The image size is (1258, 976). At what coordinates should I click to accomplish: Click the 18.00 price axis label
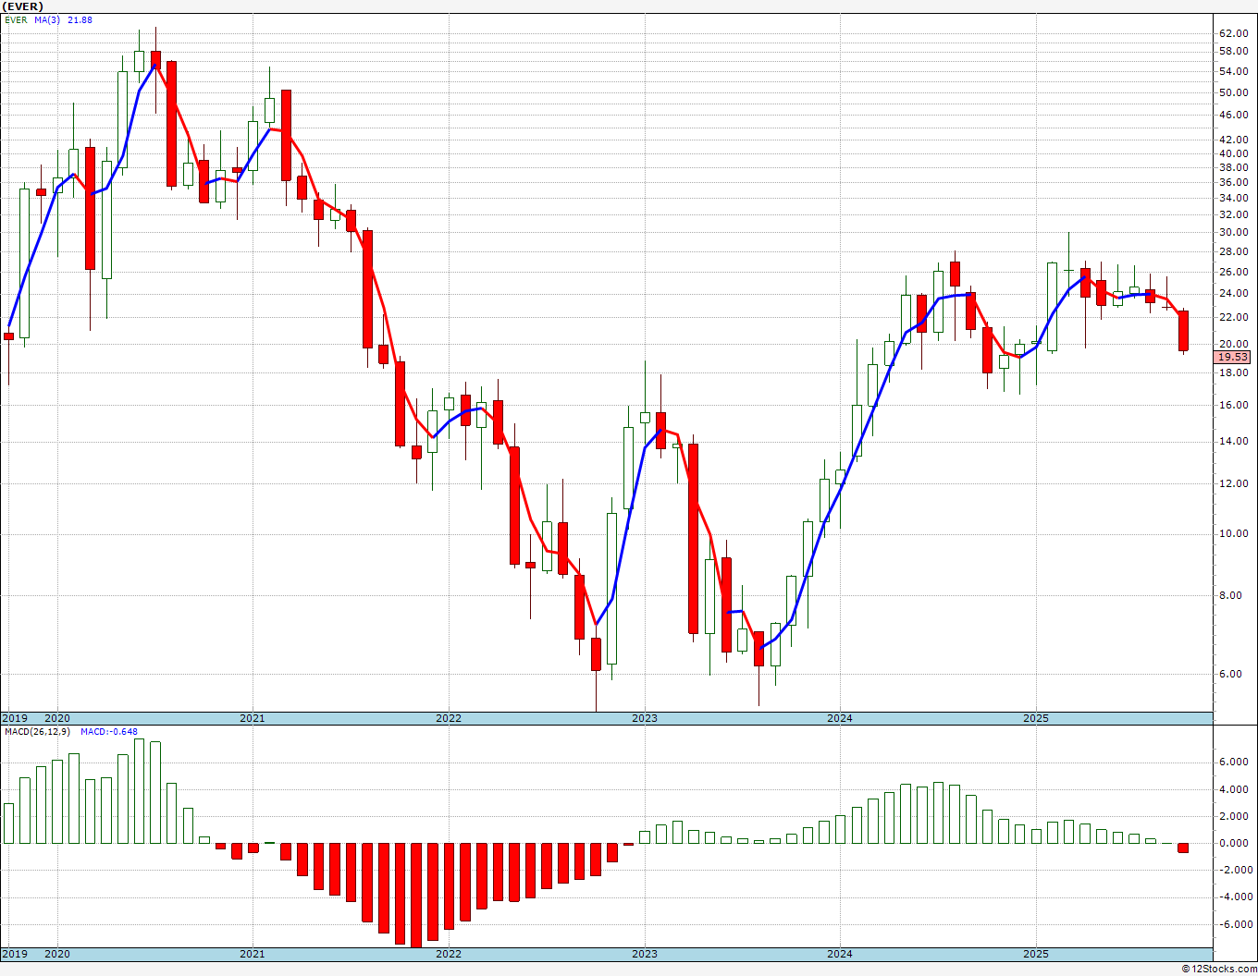click(x=1234, y=372)
